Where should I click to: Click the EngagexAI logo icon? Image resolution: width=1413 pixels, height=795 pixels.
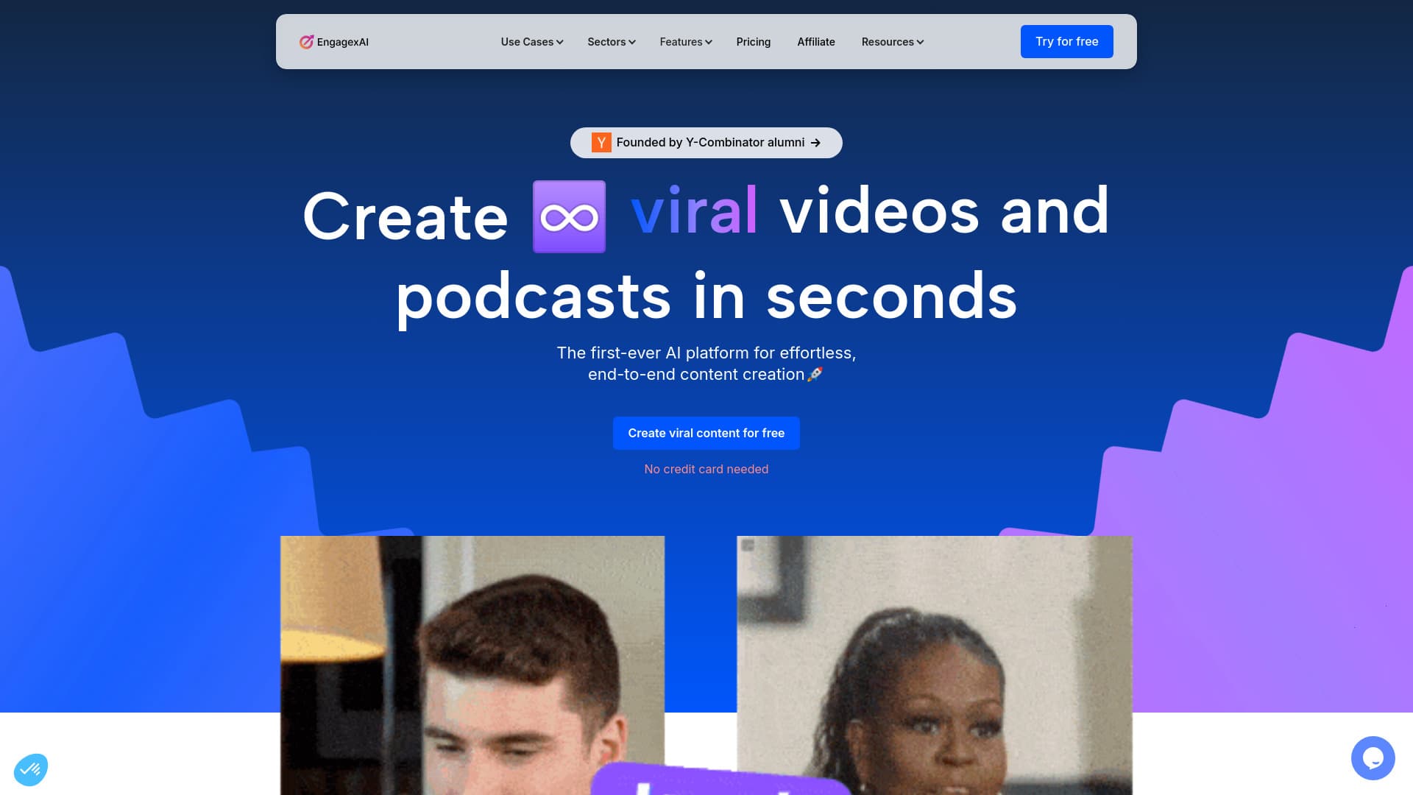point(306,41)
